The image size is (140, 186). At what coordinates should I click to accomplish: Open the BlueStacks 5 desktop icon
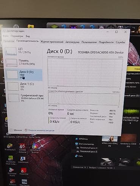tap(10, 147)
